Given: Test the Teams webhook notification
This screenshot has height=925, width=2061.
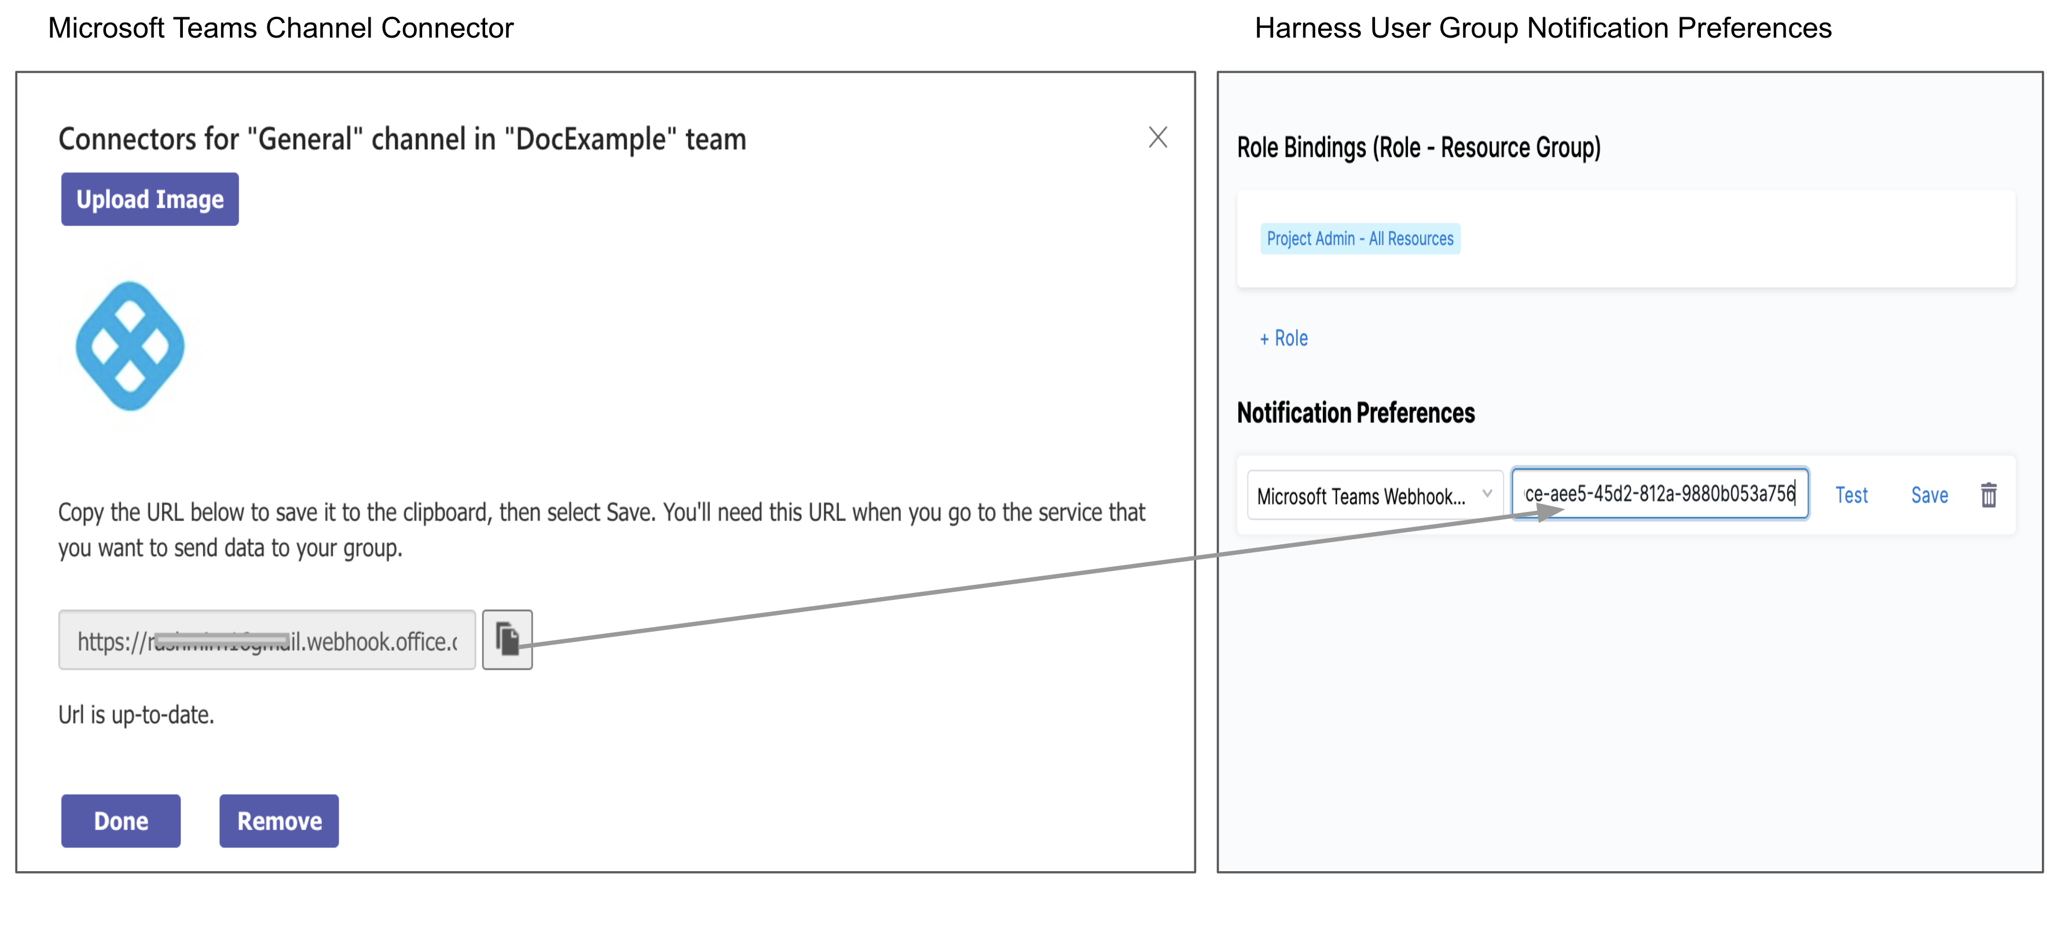Looking at the screenshot, I should [1851, 495].
